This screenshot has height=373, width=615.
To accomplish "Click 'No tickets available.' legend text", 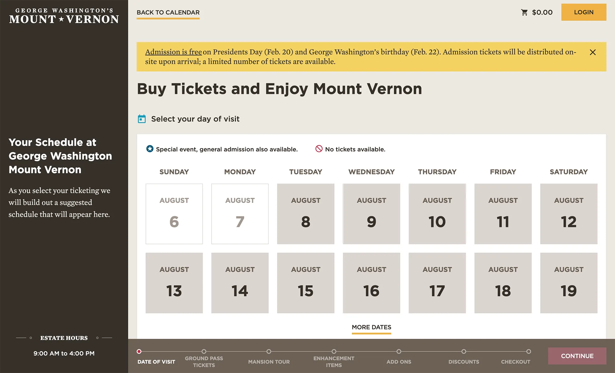I will [355, 149].
